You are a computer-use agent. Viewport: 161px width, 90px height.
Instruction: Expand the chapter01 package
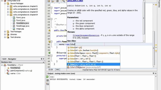pyautogui.click(x=8, y=6)
